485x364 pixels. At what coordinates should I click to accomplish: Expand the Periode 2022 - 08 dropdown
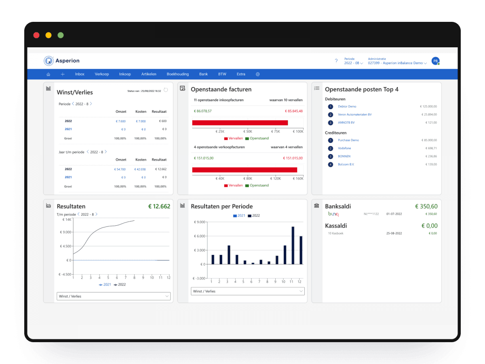tap(353, 63)
